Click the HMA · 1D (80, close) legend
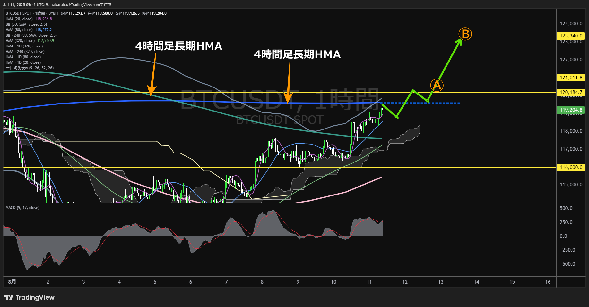 [23, 57]
